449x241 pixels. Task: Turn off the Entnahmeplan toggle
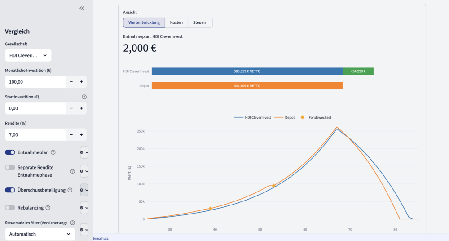[10, 152]
